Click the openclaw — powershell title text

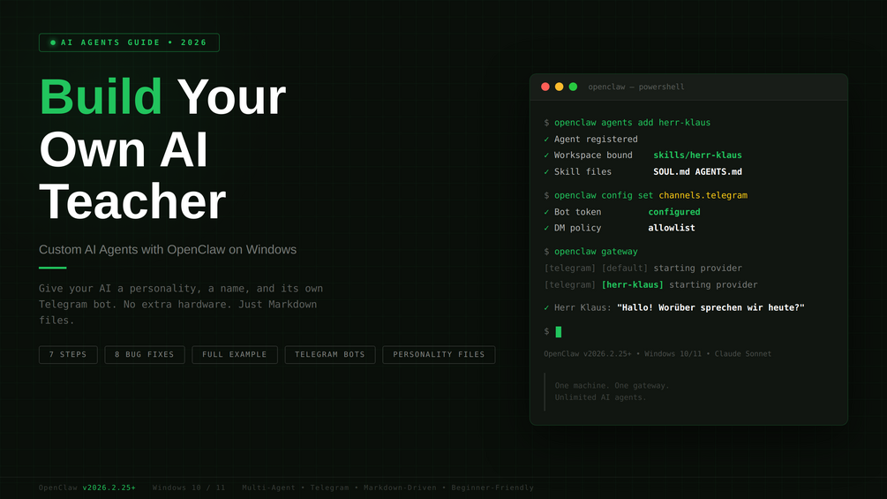coord(636,87)
